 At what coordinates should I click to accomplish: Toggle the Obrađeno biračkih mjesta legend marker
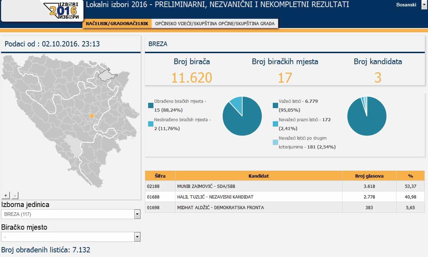point(151,105)
